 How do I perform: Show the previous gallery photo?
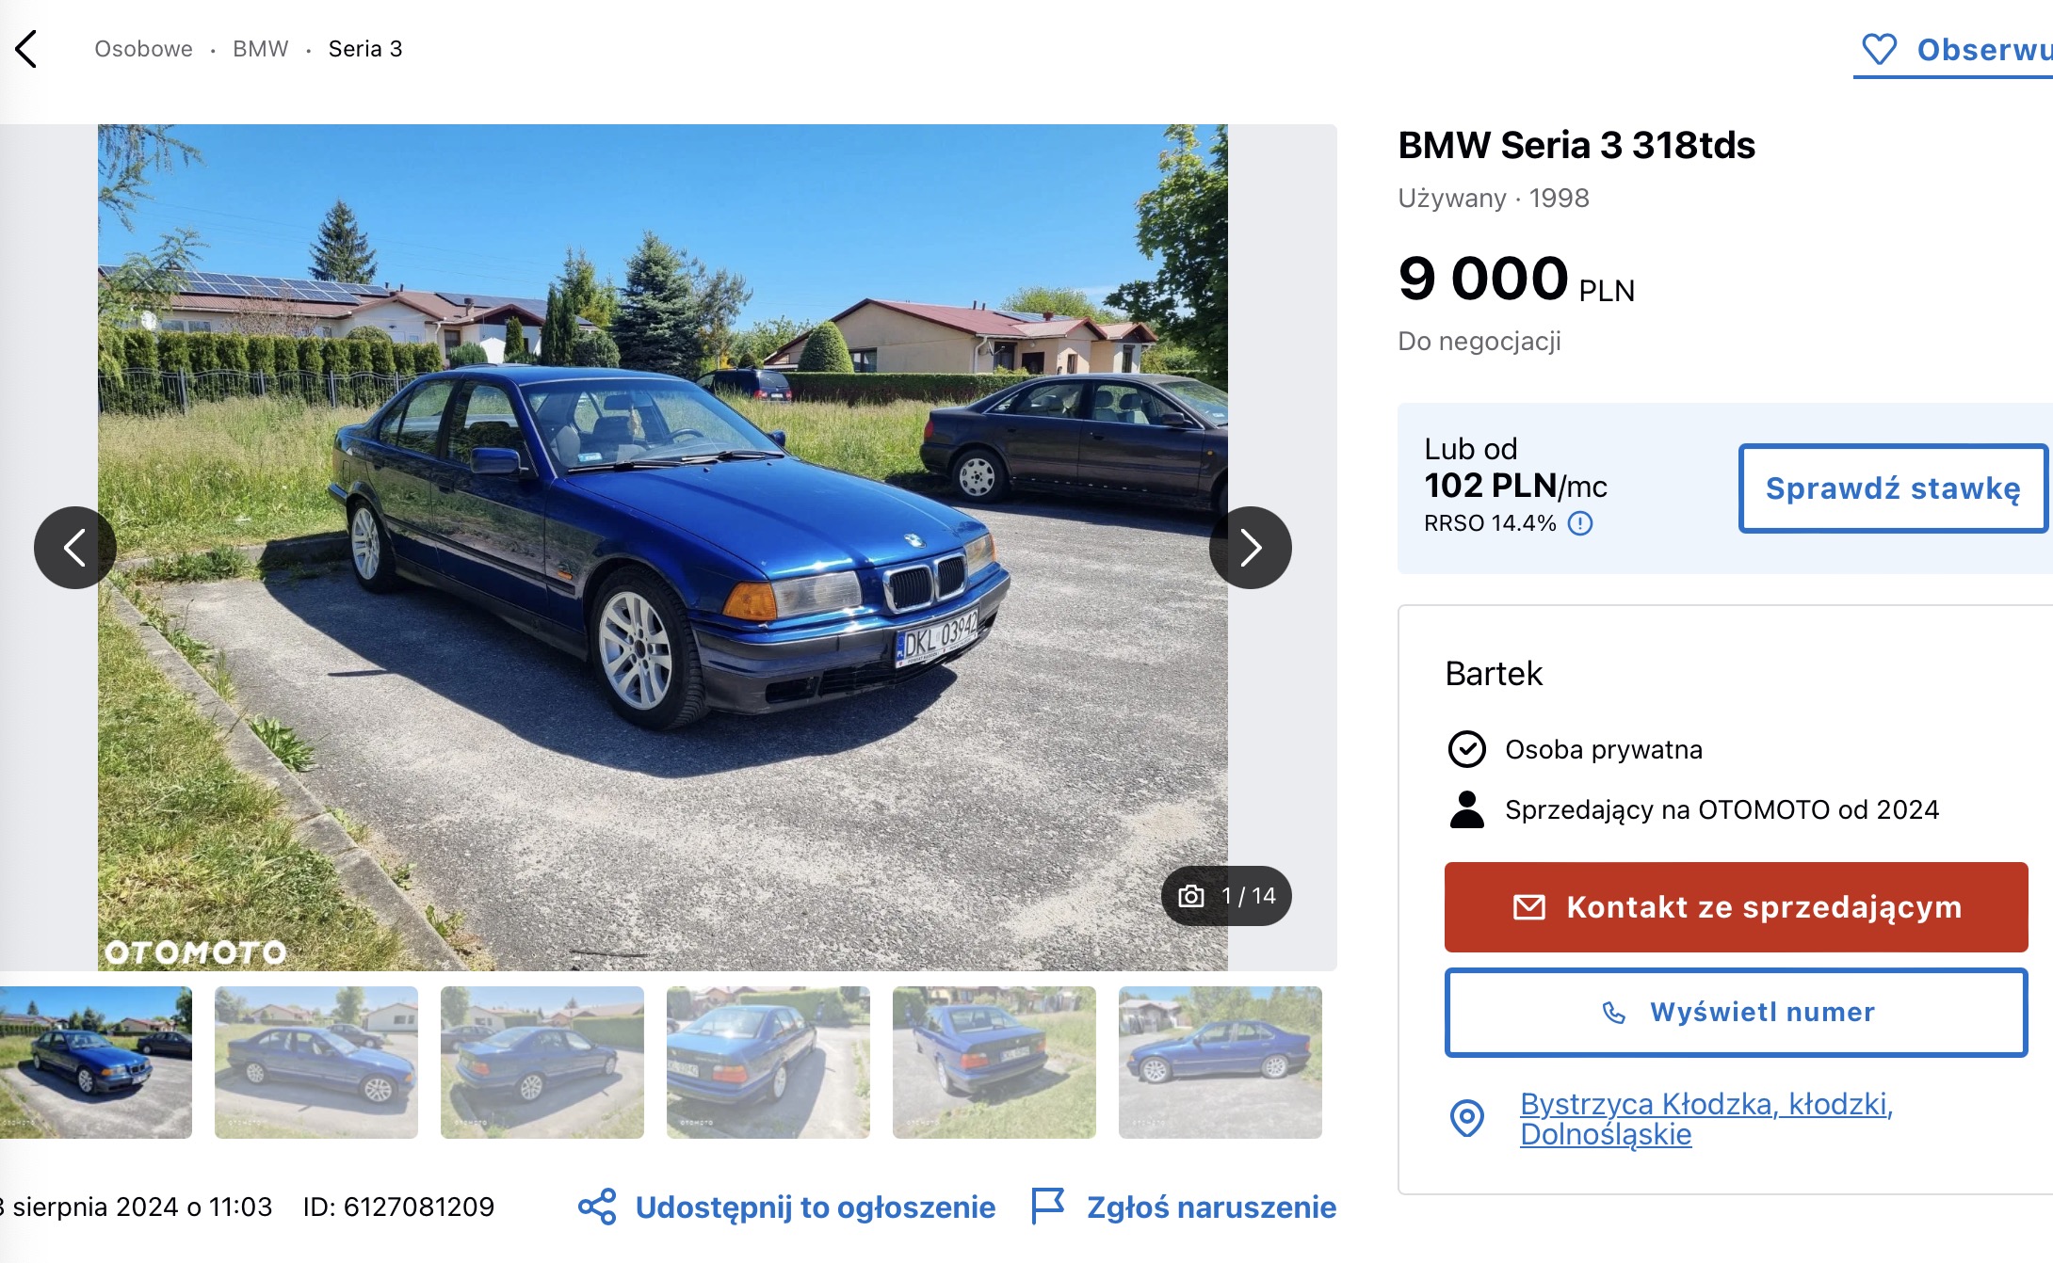75,548
